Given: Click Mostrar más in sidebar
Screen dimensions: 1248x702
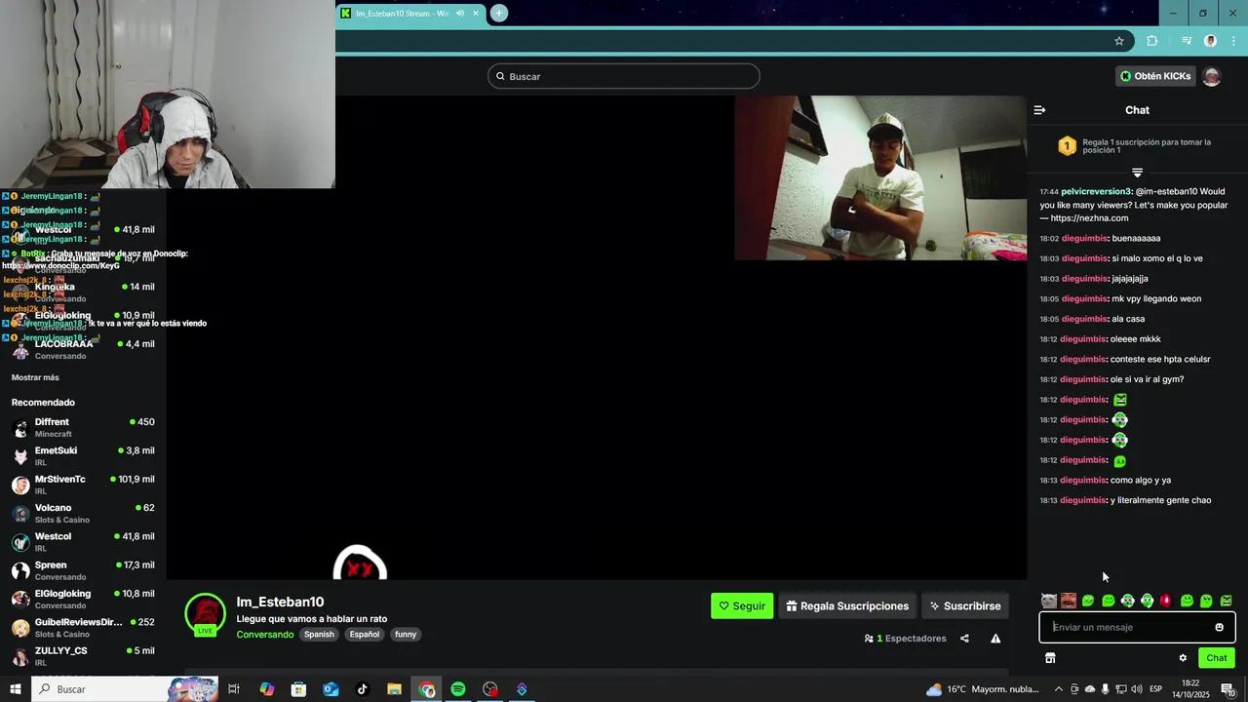Looking at the screenshot, I should click(35, 377).
